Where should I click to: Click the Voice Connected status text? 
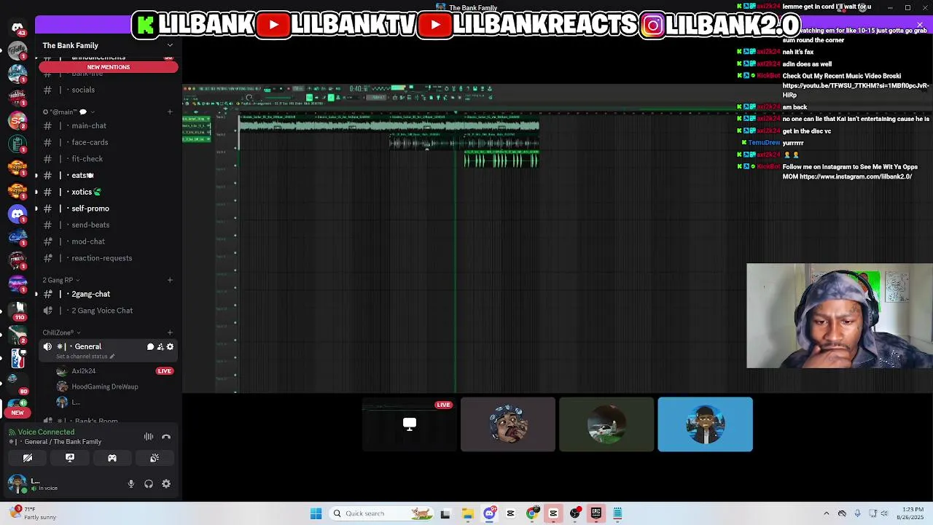[x=46, y=432]
